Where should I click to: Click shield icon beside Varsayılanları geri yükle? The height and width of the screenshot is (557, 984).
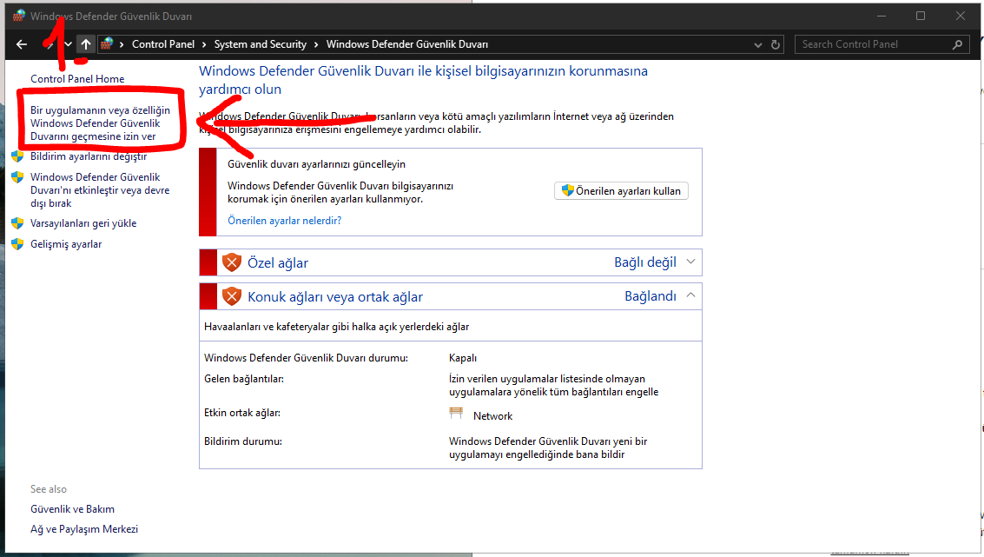coord(17,223)
